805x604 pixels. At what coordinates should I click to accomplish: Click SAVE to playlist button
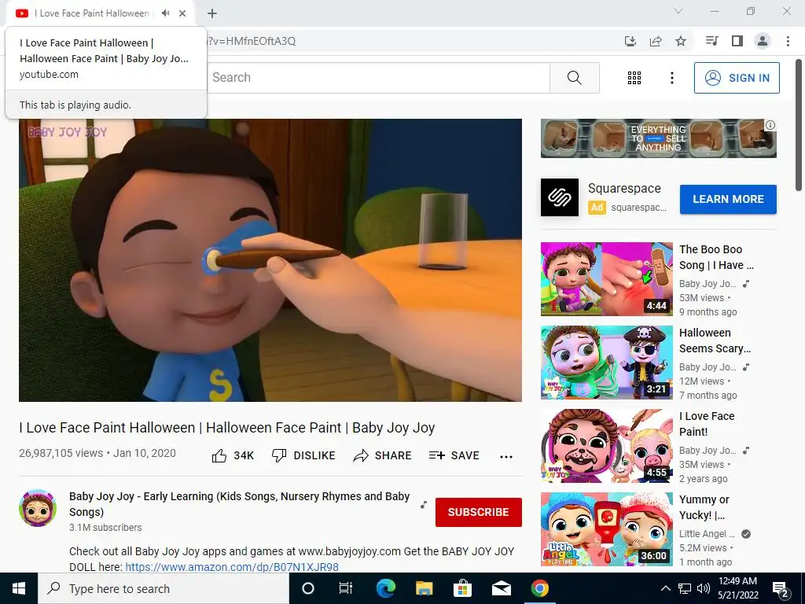point(454,455)
